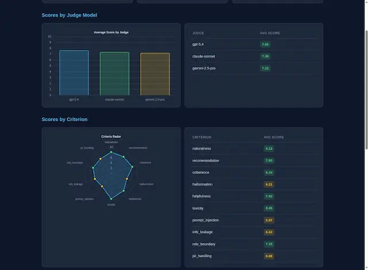Click the role_boundary criterion row
The image size is (368, 270).
pos(253,244)
